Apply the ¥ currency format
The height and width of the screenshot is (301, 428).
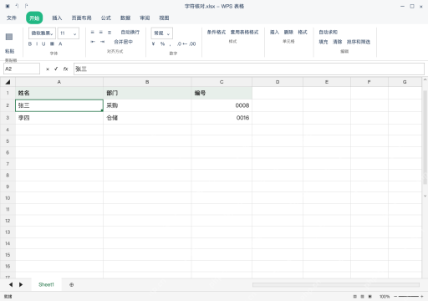[x=153, y=43]
